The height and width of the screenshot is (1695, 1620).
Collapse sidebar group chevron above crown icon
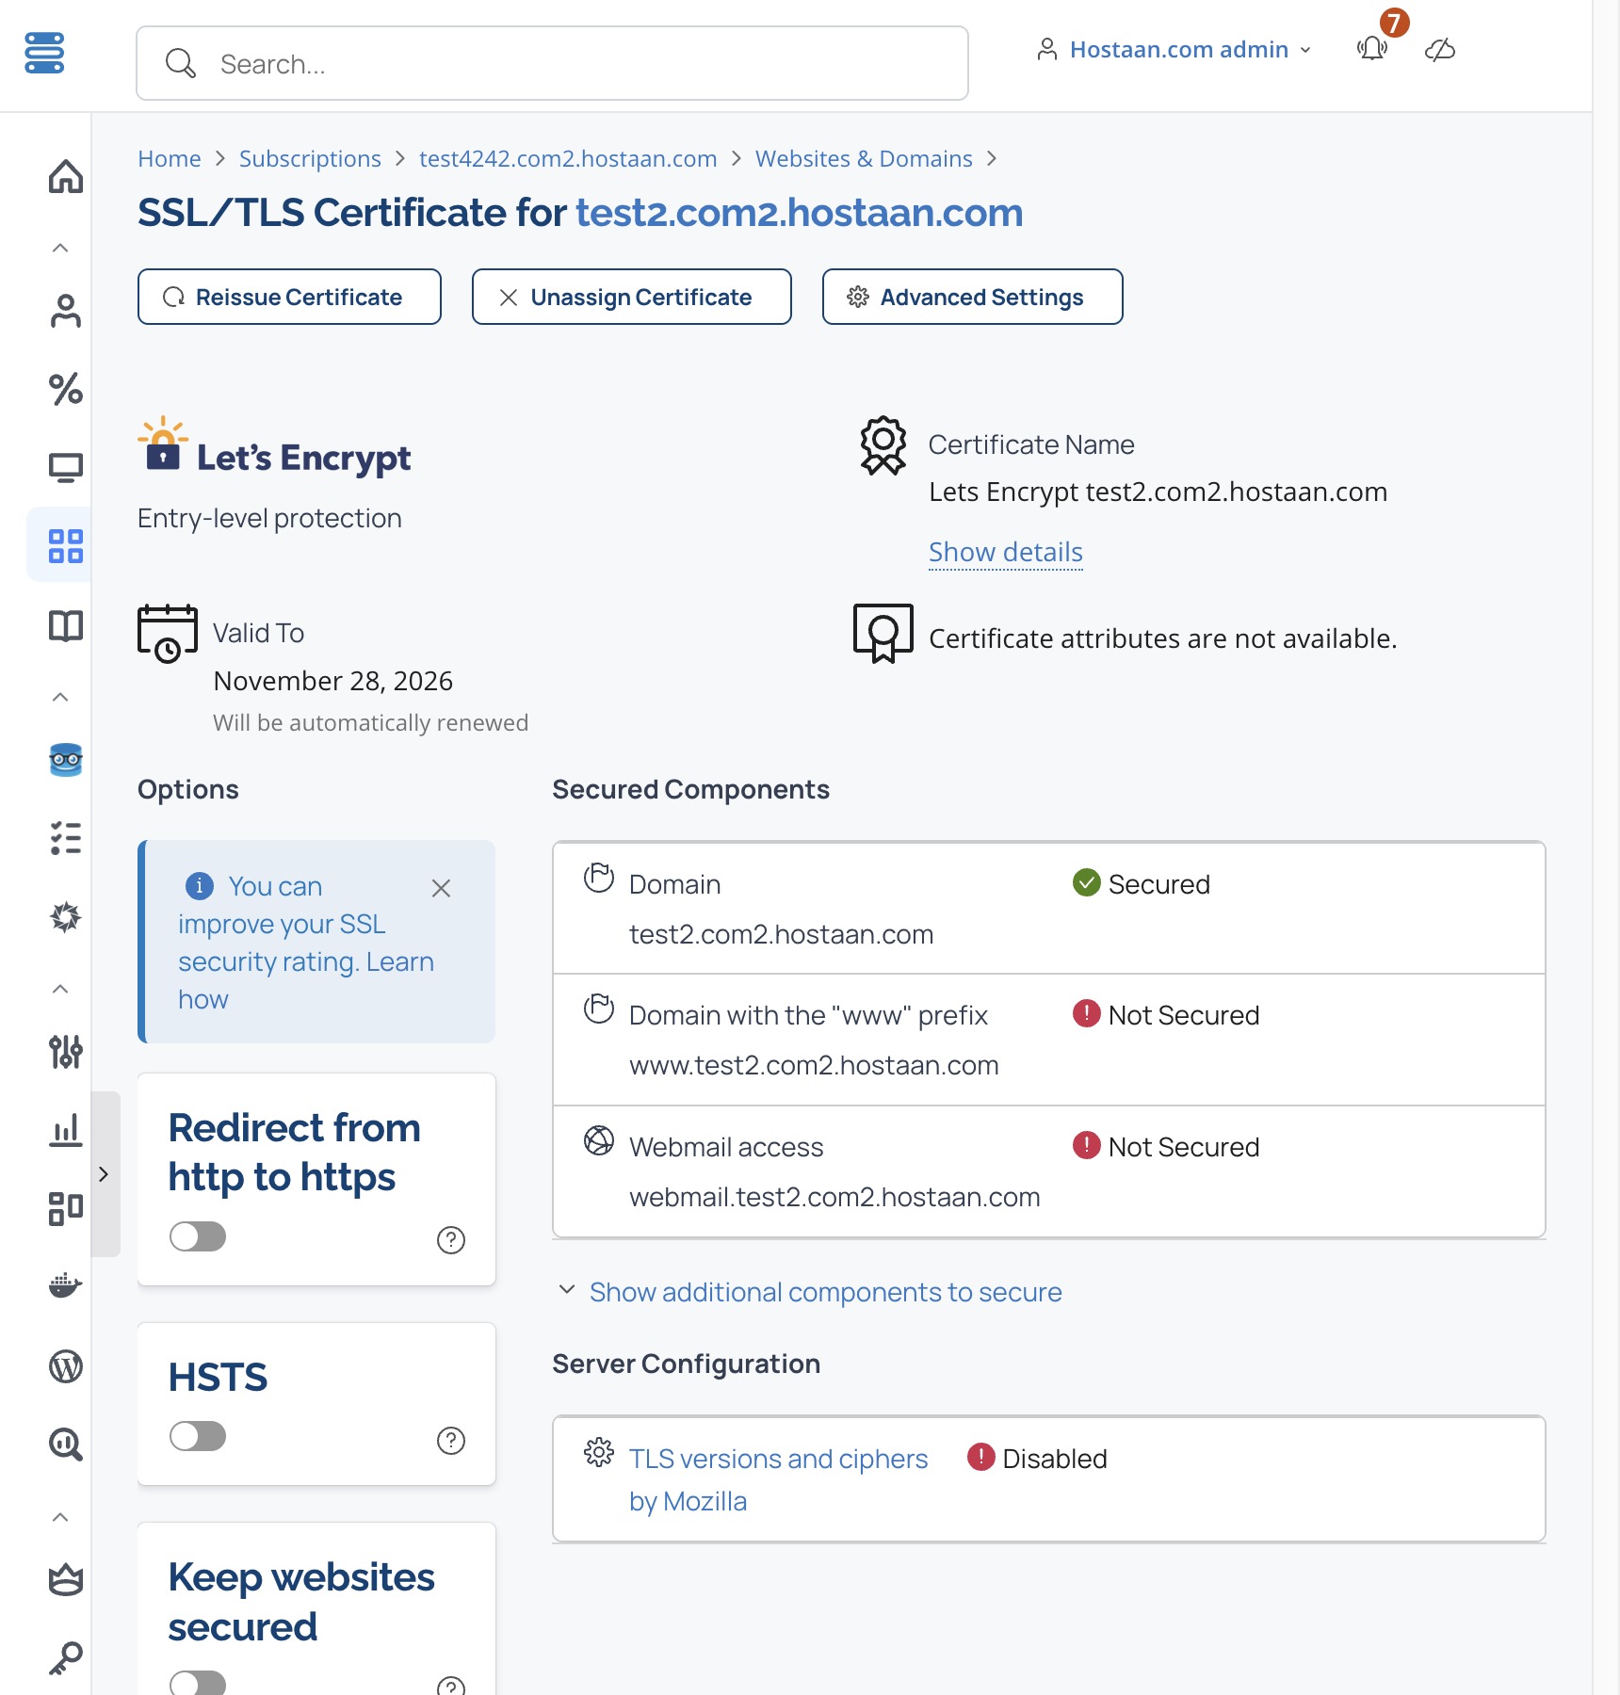[x=60, y=1517]
